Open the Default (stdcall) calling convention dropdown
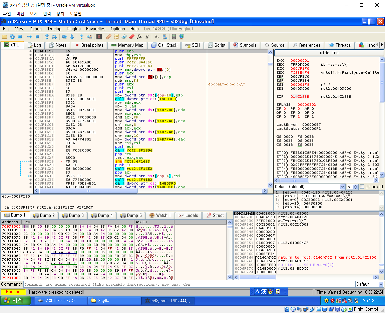The image size is (385, 313). [x=310, y=187]
